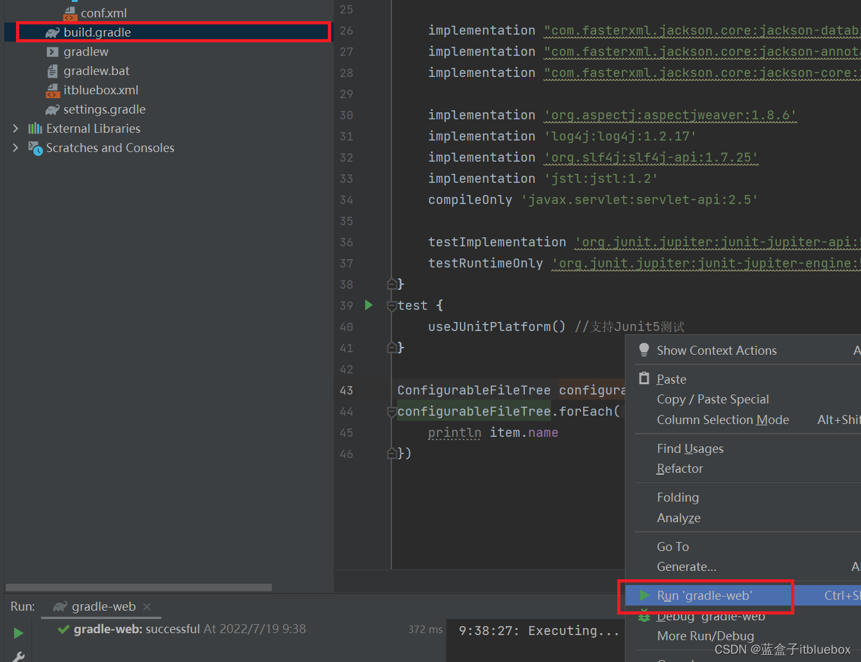861x662 pixels.
Task: Click line number 43 in the gutter
Action: pyautogui.click(x=346, y=390)
